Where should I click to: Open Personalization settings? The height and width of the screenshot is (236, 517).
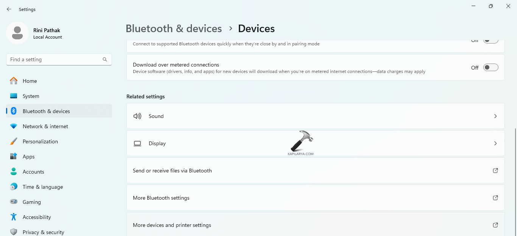pyautogui.click(x=40, y=141)
